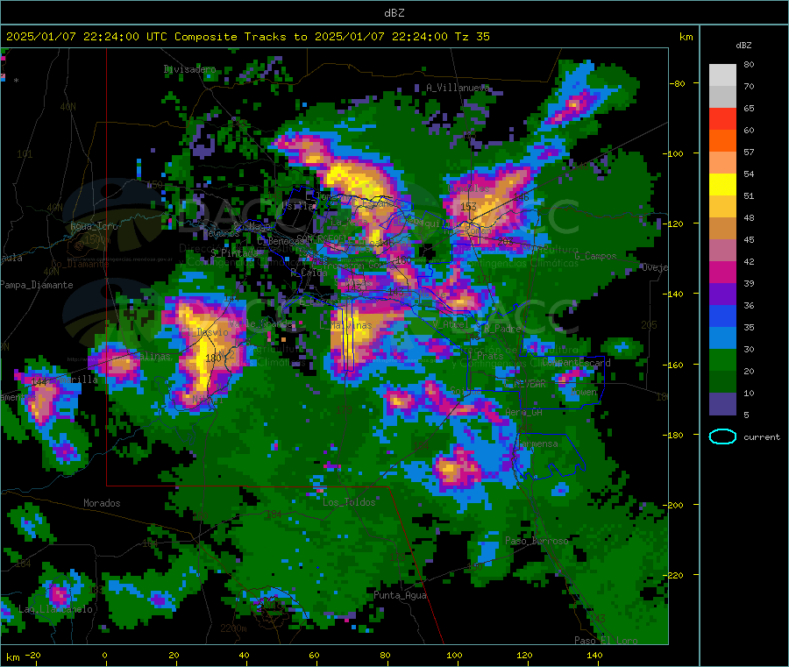Select the '140' km horizontal axis tick
789x667 pixels.
pyautogui.click(x=594, y=655)
